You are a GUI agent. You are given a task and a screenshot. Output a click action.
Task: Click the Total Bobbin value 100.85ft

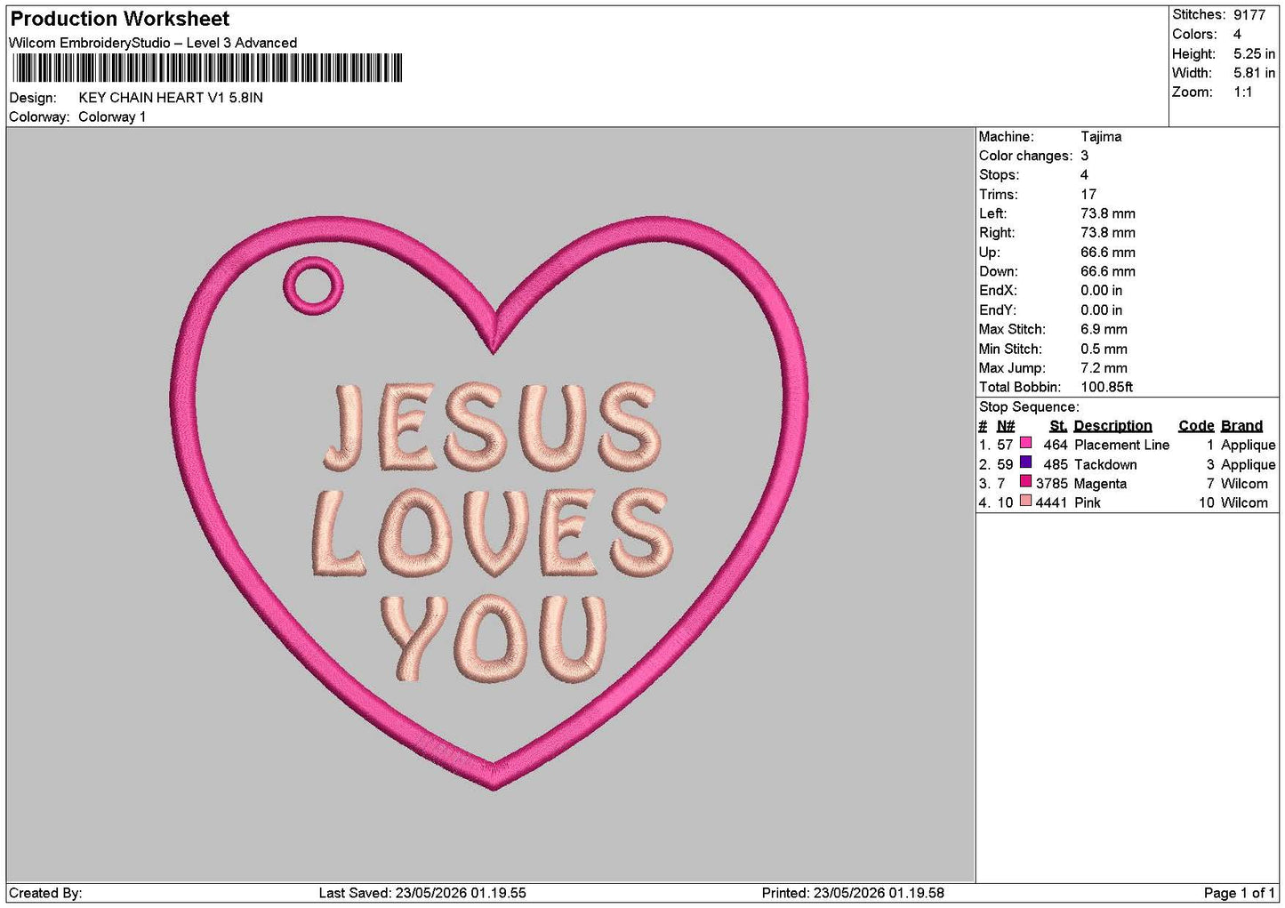click(x=1106, y=388)
